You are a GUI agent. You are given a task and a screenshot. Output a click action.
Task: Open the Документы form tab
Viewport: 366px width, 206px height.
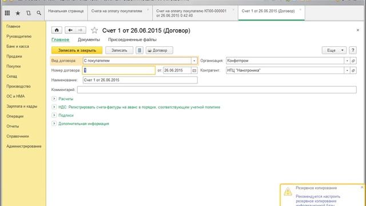point(89,39)
